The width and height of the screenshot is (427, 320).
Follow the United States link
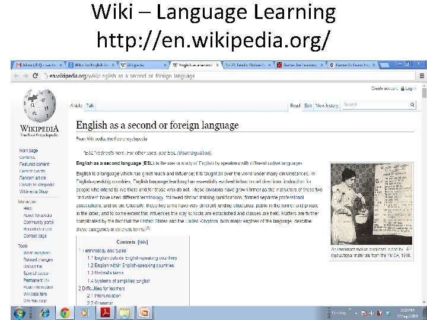point(154,221)
